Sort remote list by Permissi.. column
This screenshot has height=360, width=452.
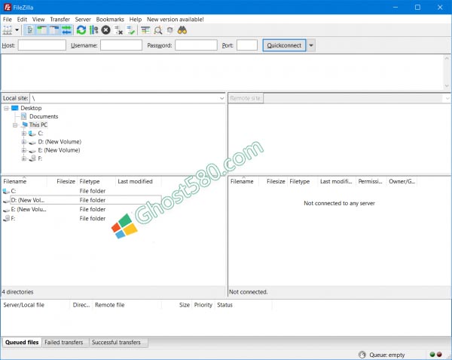(x=371, y=182)
